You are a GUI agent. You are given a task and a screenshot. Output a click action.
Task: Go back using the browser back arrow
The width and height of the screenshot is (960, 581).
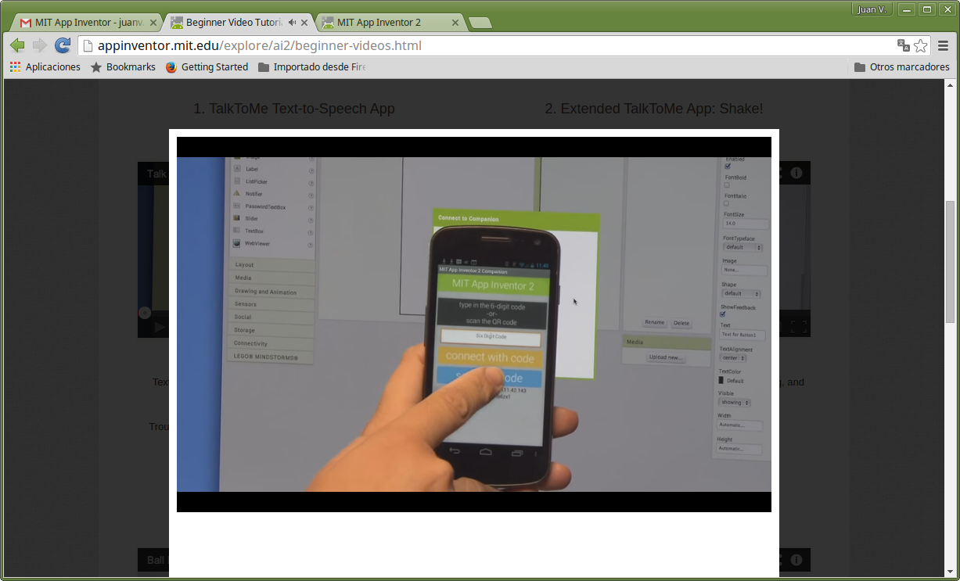(x=17, y=45)
